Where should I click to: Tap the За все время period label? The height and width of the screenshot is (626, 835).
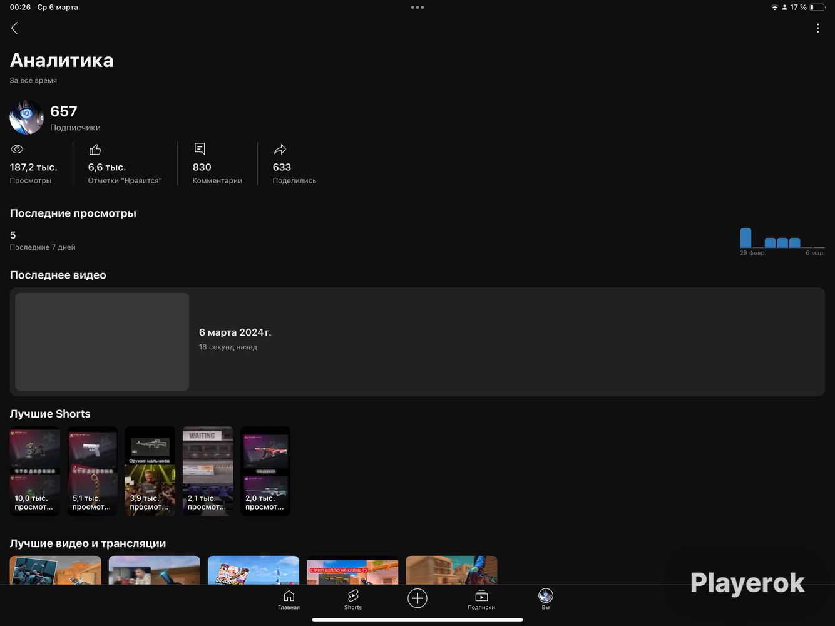(33, 80)
